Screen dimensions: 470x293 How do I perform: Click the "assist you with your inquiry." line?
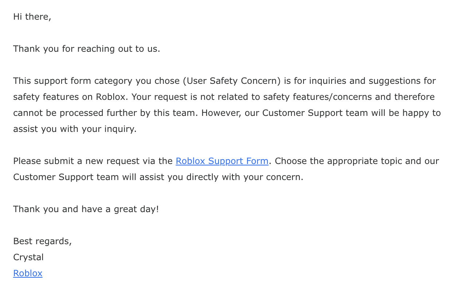pyautogui.click(x=75, y=129)
